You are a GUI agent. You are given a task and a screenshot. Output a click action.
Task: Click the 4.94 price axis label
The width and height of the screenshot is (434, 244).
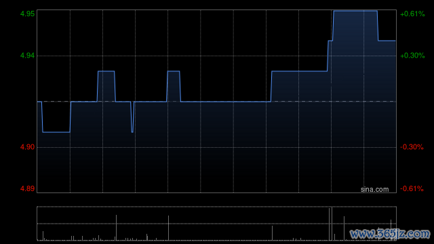[x=27, y=56]
